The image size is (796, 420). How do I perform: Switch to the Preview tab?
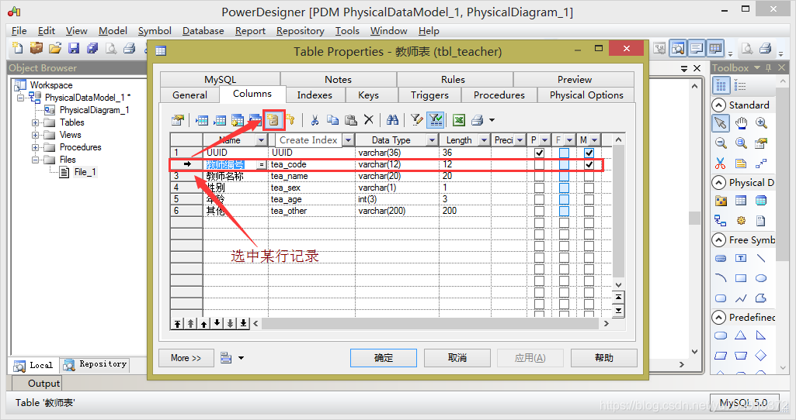pyautogui.click(x=574, y=80)
